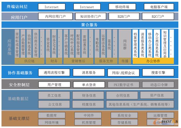The width and height of the screenshot is (181, 128).
Task: Click the B2B门户 box
Action: click(x=122, y=17)
